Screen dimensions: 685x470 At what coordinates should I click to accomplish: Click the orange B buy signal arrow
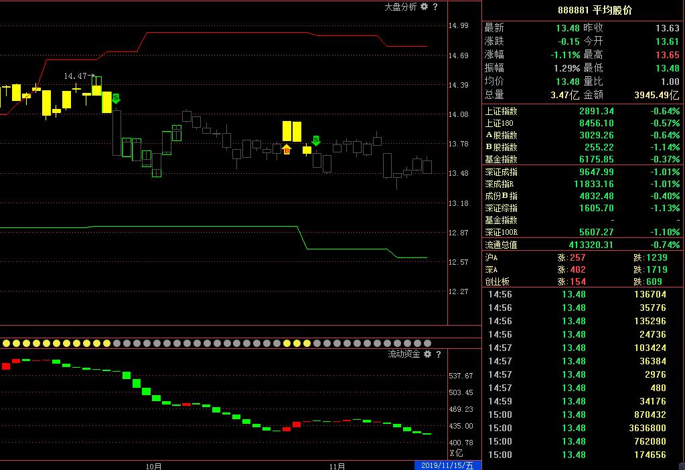pos(287,150)
